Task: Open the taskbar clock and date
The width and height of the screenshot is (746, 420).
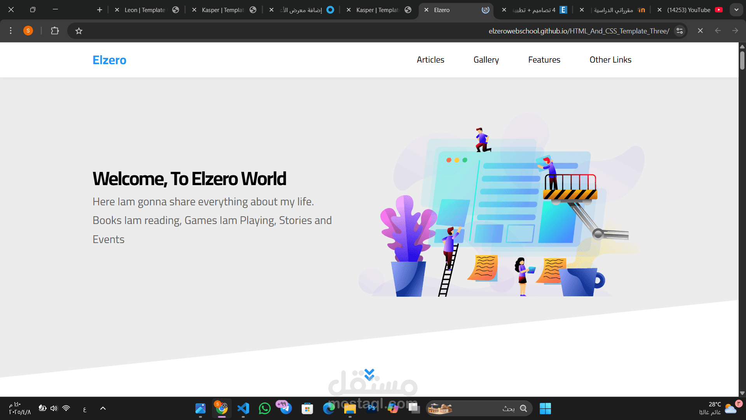Action: click(20, 408)
